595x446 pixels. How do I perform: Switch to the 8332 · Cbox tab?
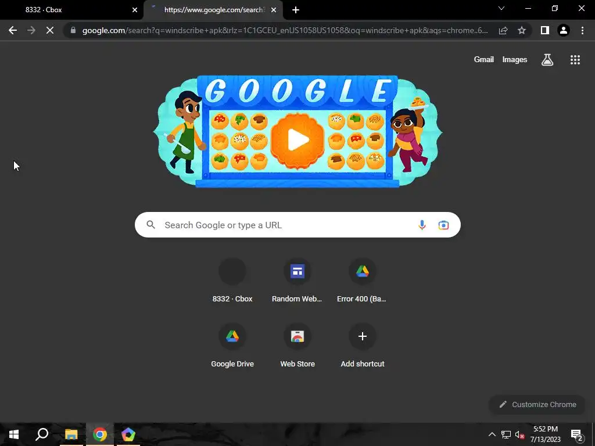click(x=72, y=10)
